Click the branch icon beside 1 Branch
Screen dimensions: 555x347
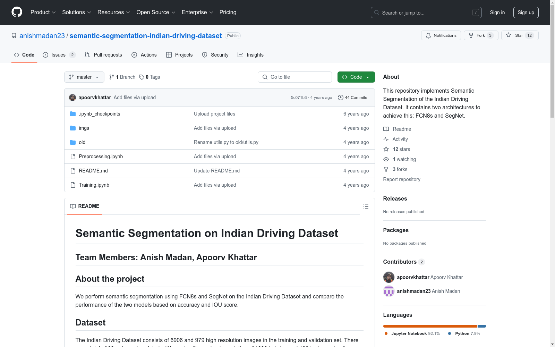pyautogui.click(x=112, y=77)
